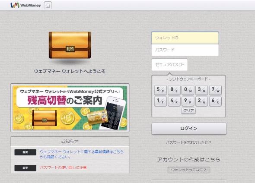Tap software keyboard key 0 M
This screenshot has width=255, height=183.
click(188, 90)
